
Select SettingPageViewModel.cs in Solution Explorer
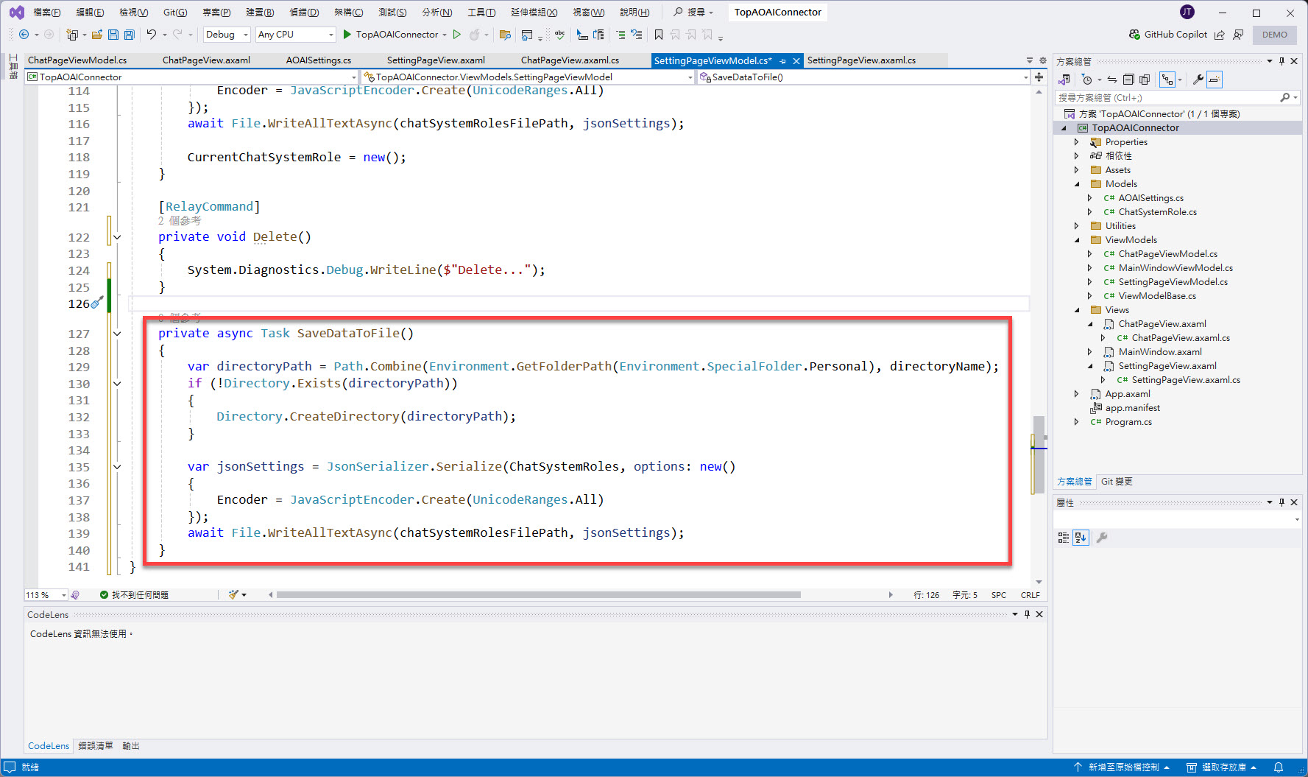(1173, 282)
